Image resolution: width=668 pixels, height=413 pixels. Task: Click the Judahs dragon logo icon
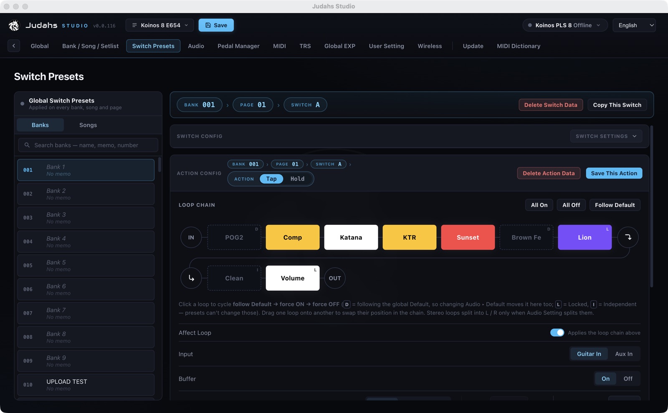[14, 25]
